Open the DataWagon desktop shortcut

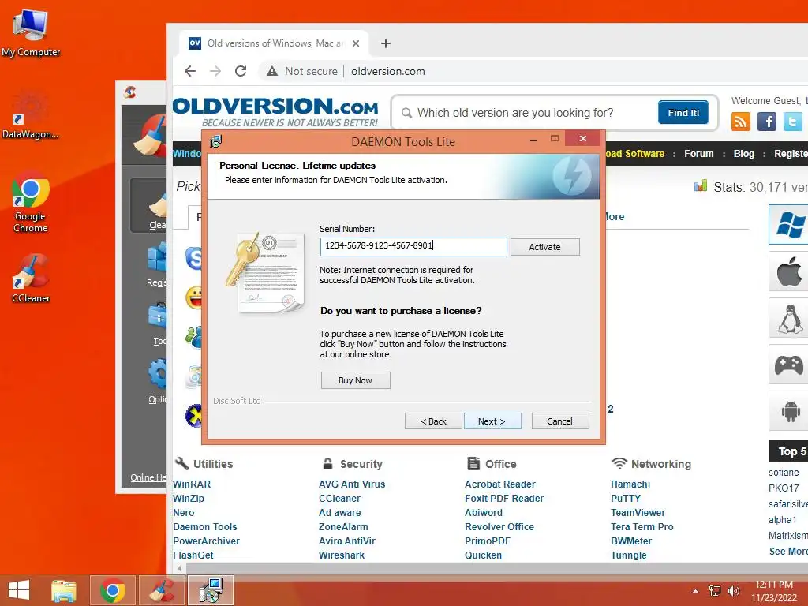tap(30, 114)
